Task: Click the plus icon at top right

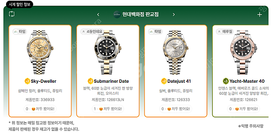Action: point(259,15)
